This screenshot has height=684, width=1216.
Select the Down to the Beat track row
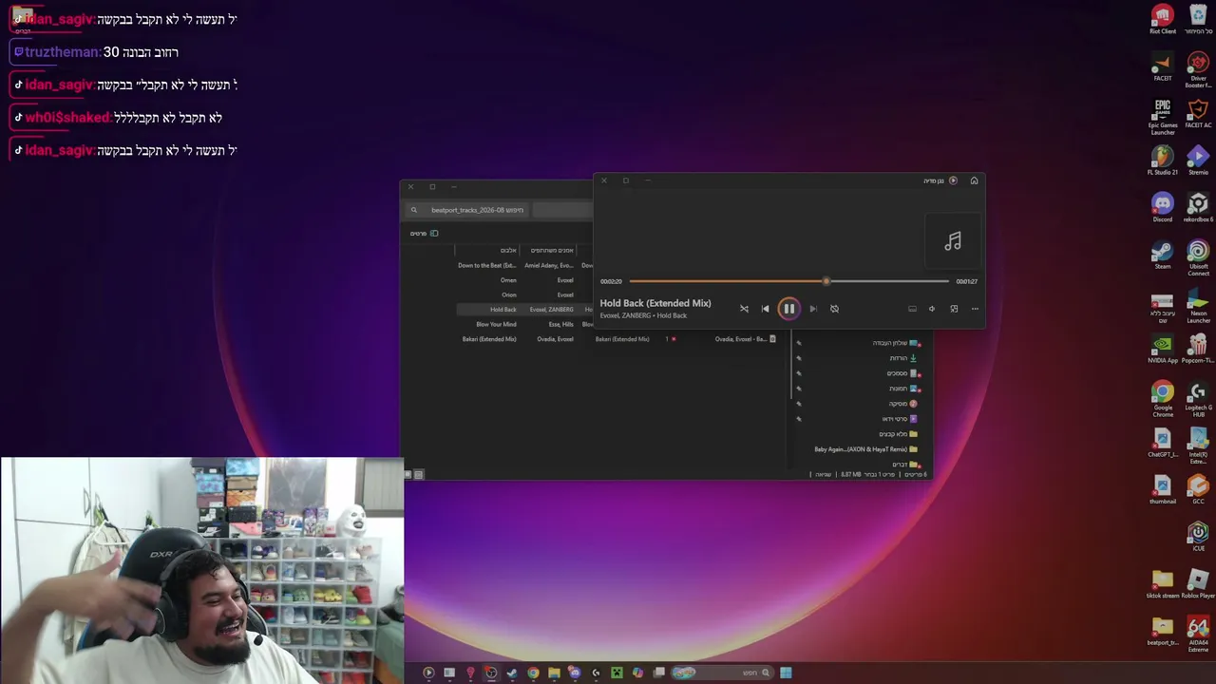click(524, 265)
